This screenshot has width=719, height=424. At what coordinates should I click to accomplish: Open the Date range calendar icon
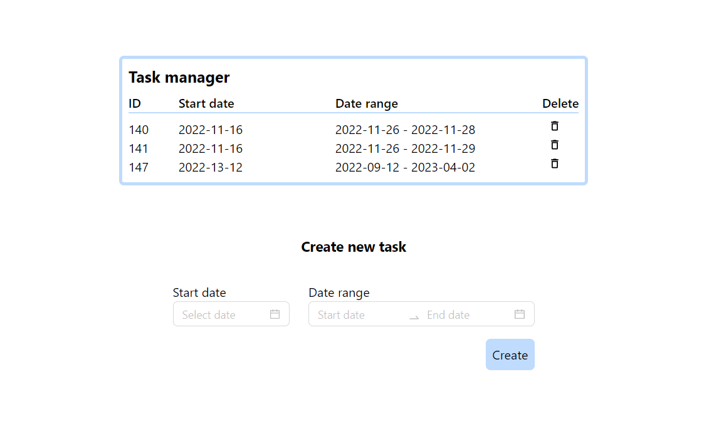pos(519,314)
